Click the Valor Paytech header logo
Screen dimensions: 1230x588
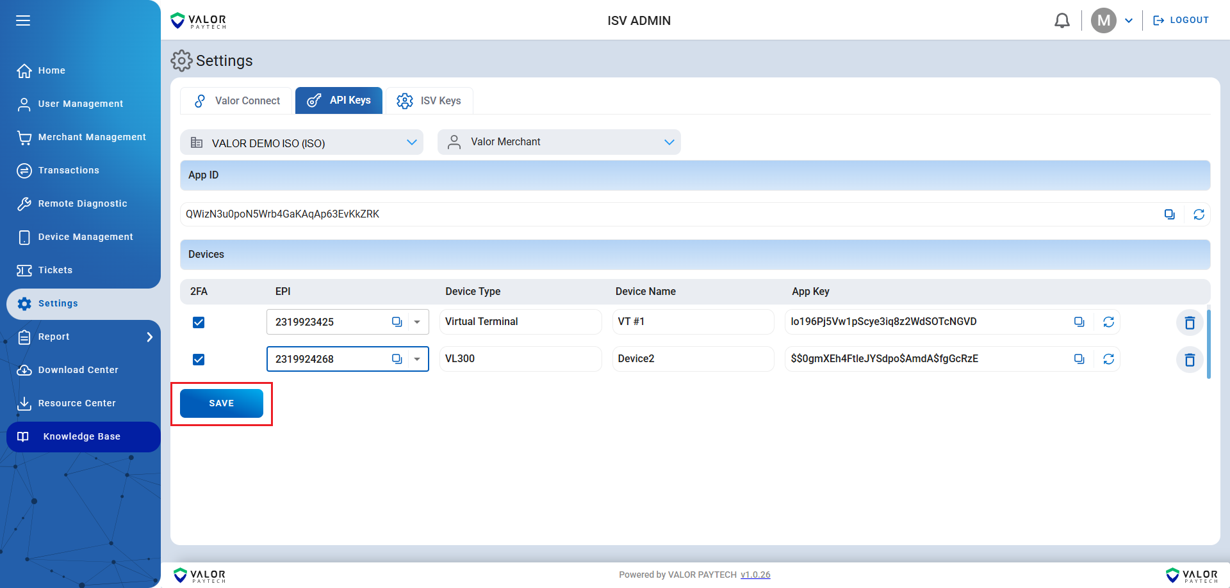click(x=199, y=20)
